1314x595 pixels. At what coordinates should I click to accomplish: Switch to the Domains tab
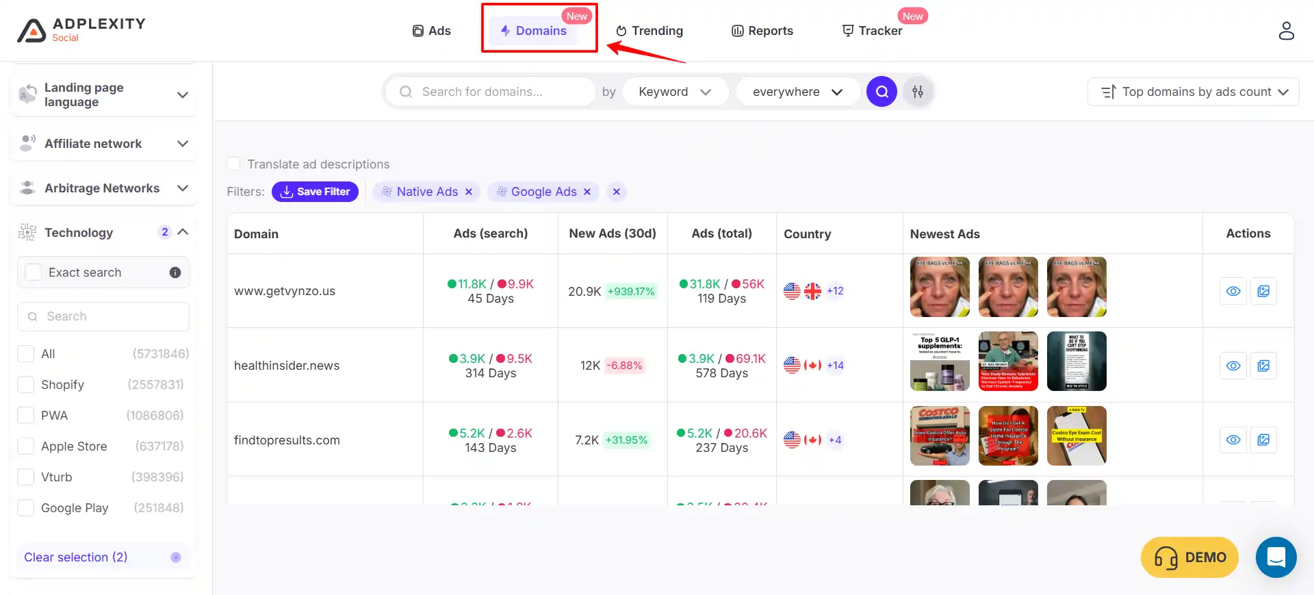point(533,31)
